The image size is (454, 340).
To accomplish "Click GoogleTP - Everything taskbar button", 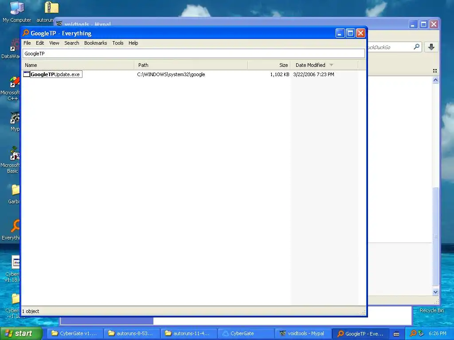I will [360, 334].
